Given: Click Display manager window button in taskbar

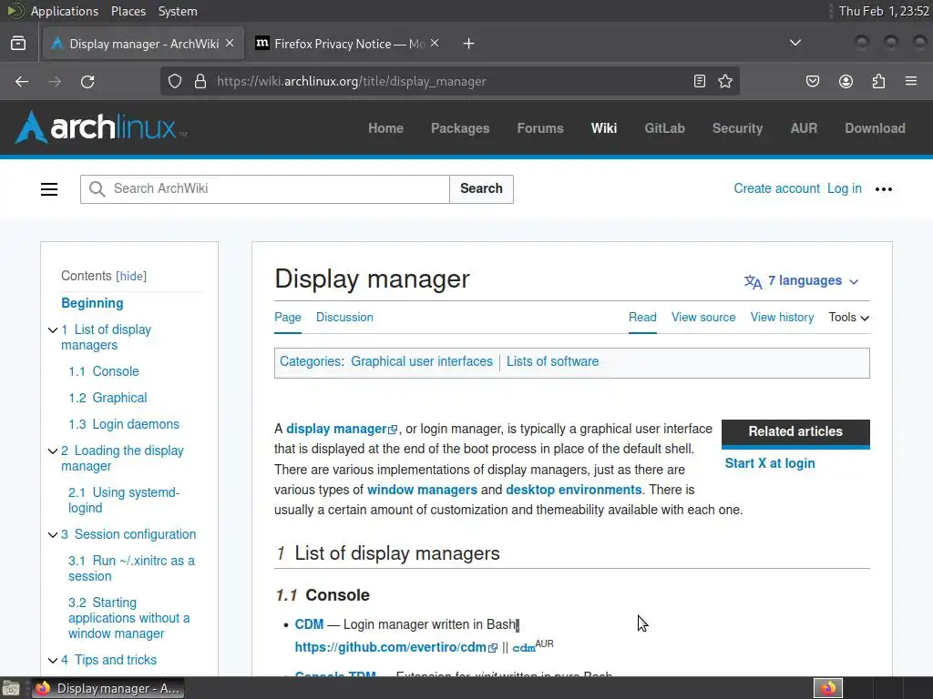Looking at the screenshot, I should point(108,688).
